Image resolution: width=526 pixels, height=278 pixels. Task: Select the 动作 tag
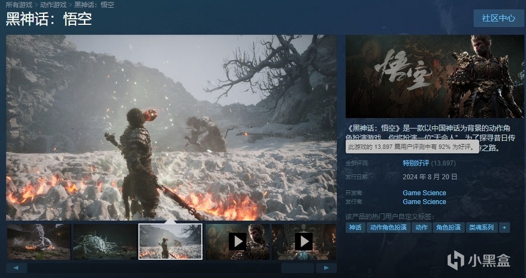[x=421, y=227]
